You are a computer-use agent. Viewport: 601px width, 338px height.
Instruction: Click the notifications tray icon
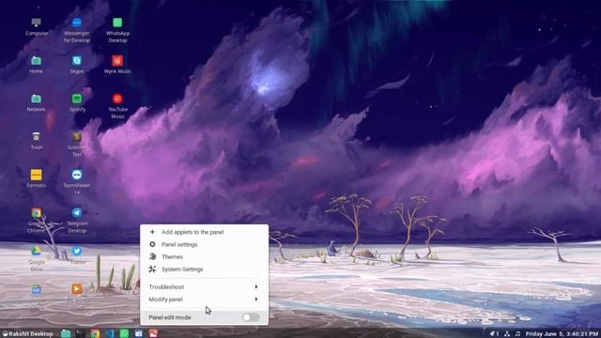click(x=494, y=334)
